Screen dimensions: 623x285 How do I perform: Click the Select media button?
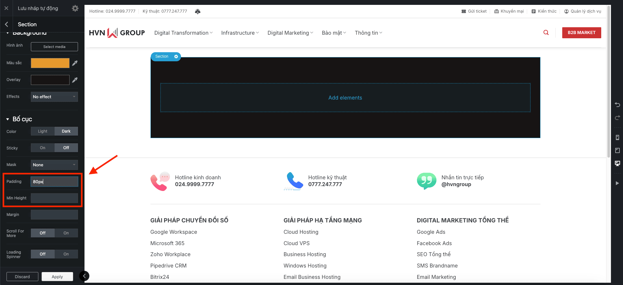pyautogui.click(x=54, y=47)
